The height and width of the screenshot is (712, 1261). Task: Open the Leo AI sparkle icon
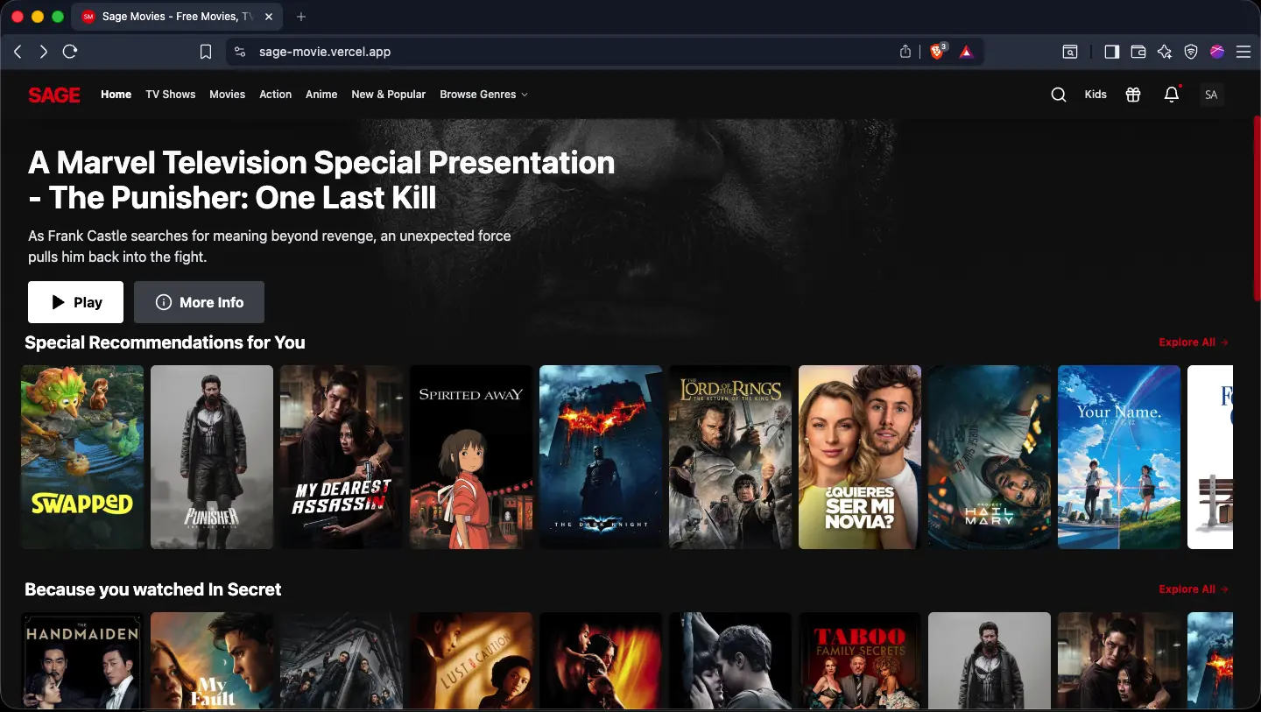click(x=1165, y=52)
